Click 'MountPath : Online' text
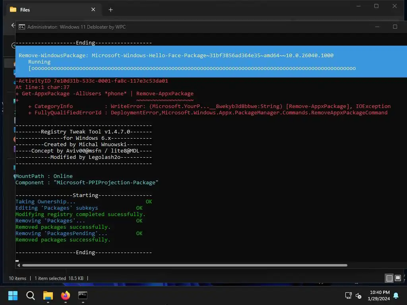The image size is (407, 305). coord(44,176)
